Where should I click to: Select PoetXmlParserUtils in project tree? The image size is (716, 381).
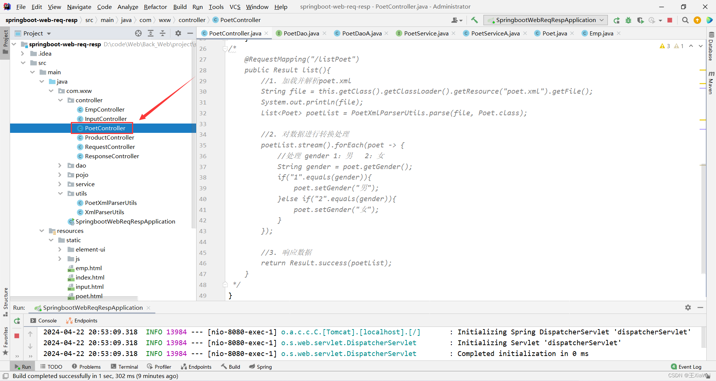pos(111,203)
